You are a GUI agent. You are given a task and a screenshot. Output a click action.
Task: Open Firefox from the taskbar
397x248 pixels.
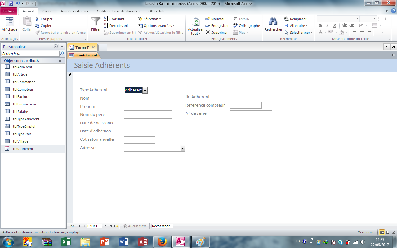pyautogui.click(x=162, y=242)
